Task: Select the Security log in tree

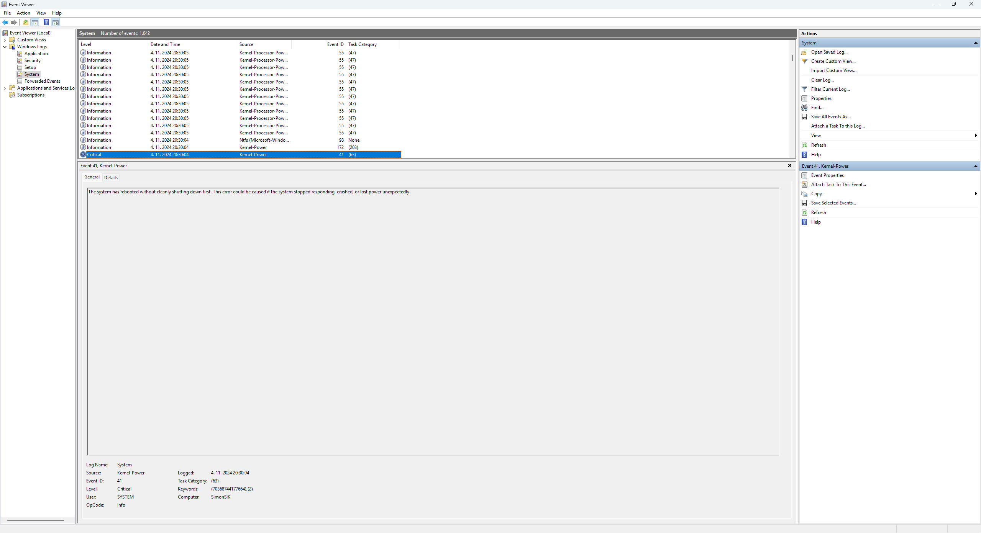Action: pos(32,60)
